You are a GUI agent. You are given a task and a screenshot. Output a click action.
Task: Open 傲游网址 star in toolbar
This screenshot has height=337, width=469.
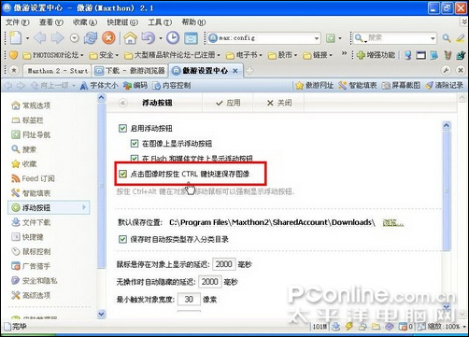[x=315, y=85]
